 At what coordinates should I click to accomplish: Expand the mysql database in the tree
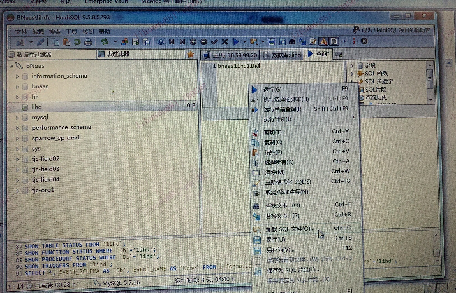[17, 118]
